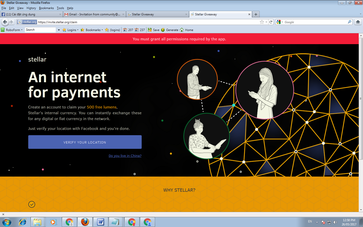Viewport: 363px width, 227px height.
Task: Click the volume icon in the system tray
Action: (335, 222)
